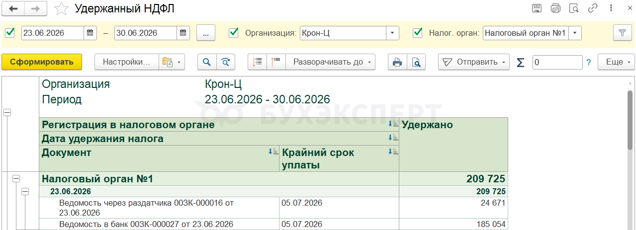
Task: Click the sum value field showing 0
Action: (x=557, y=62)
